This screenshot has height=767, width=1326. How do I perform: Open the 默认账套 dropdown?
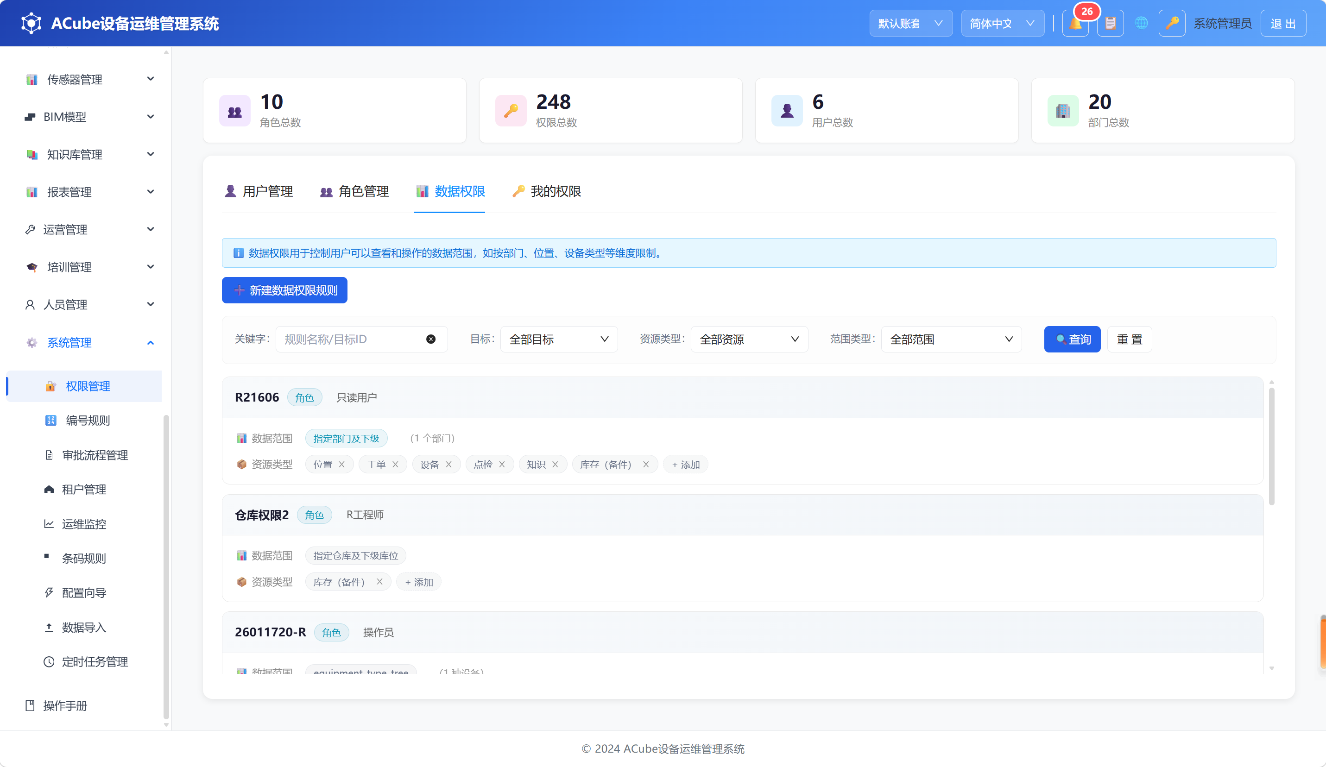[x=911, y=24]
